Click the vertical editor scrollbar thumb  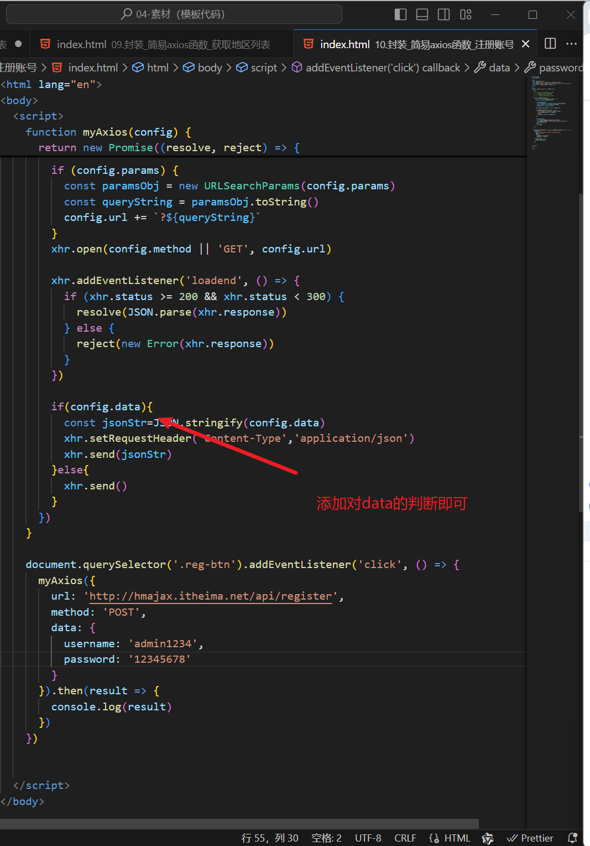(581, 352)
